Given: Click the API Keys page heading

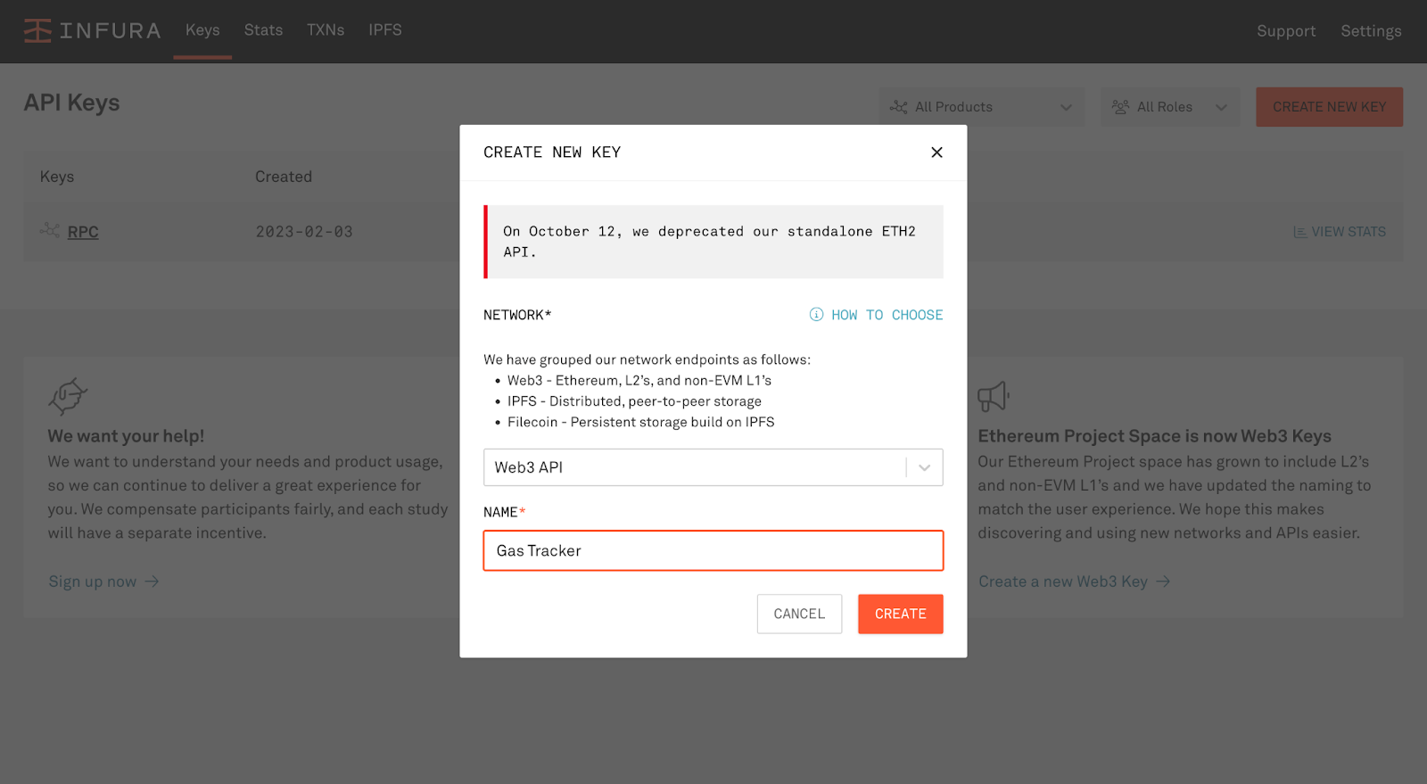Looking at the screenshot, I should pyautogui.click(x=71, y=103).
